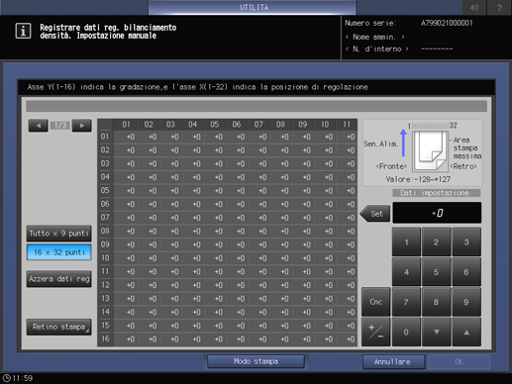
Task: Click the information icon next to the message
Action: 23,31
